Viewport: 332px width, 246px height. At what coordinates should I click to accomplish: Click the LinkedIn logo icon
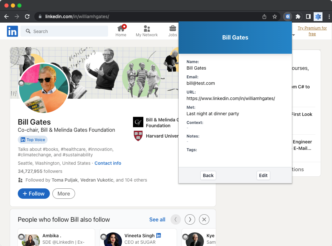click(x=12, y=31)
